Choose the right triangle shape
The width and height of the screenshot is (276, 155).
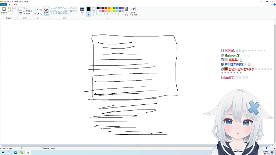click(51, 11)
